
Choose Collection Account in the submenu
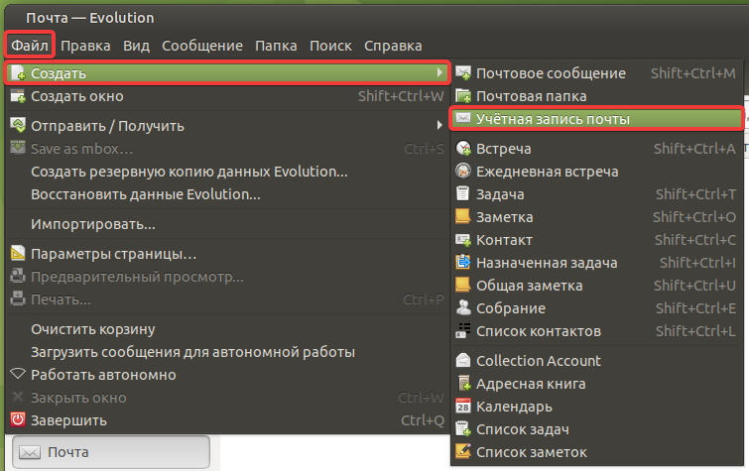539,361
